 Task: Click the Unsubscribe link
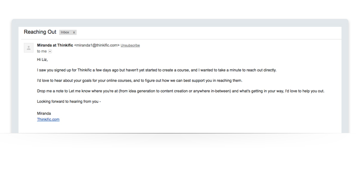coord(130,45)
